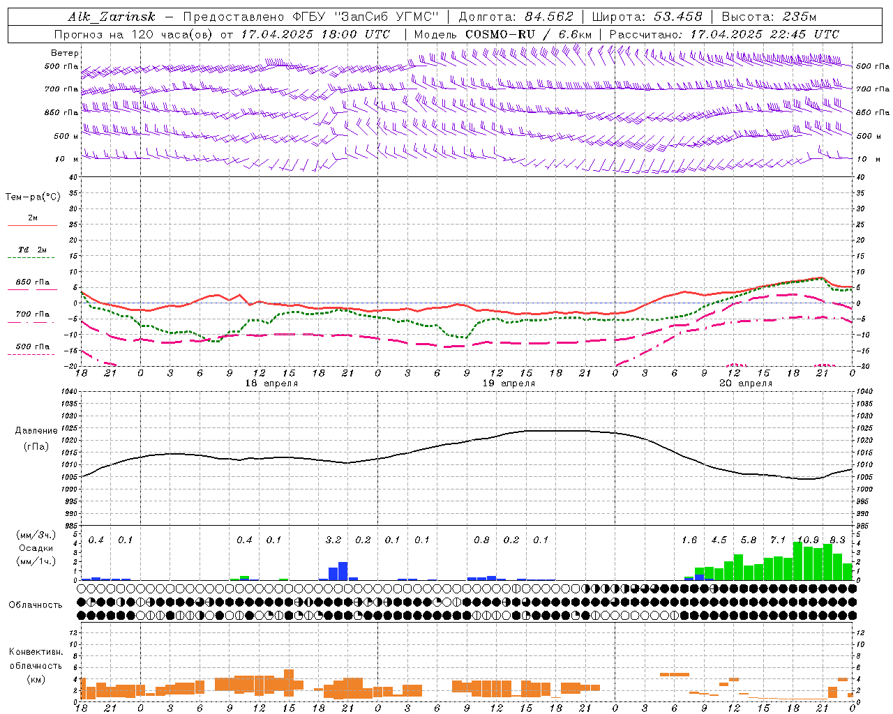Select the 8.3 precipitation total value
The image size is (893, 714).
click(x=837, y=540)
